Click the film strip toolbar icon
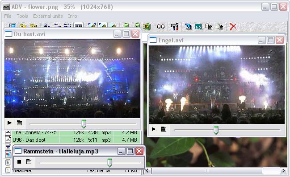This screenshot has height=177, width=290. point(147,27)
